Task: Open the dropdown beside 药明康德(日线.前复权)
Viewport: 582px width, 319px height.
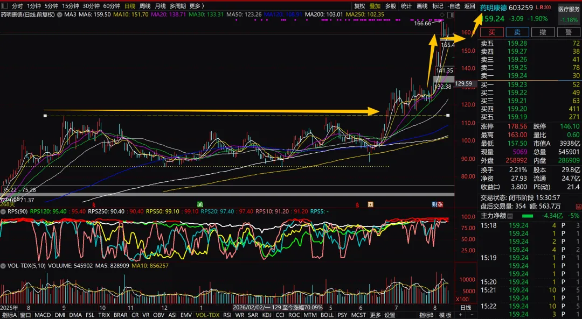Action: [59, 15]
